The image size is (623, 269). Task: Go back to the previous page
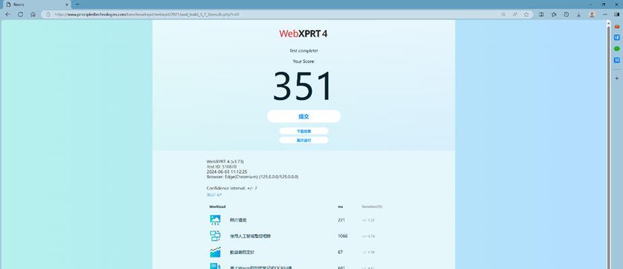click(x=7, y=14)
